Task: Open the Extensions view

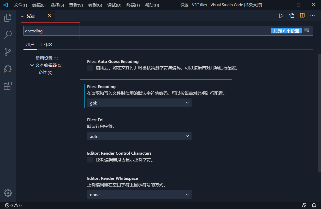Action: [8, 86]
